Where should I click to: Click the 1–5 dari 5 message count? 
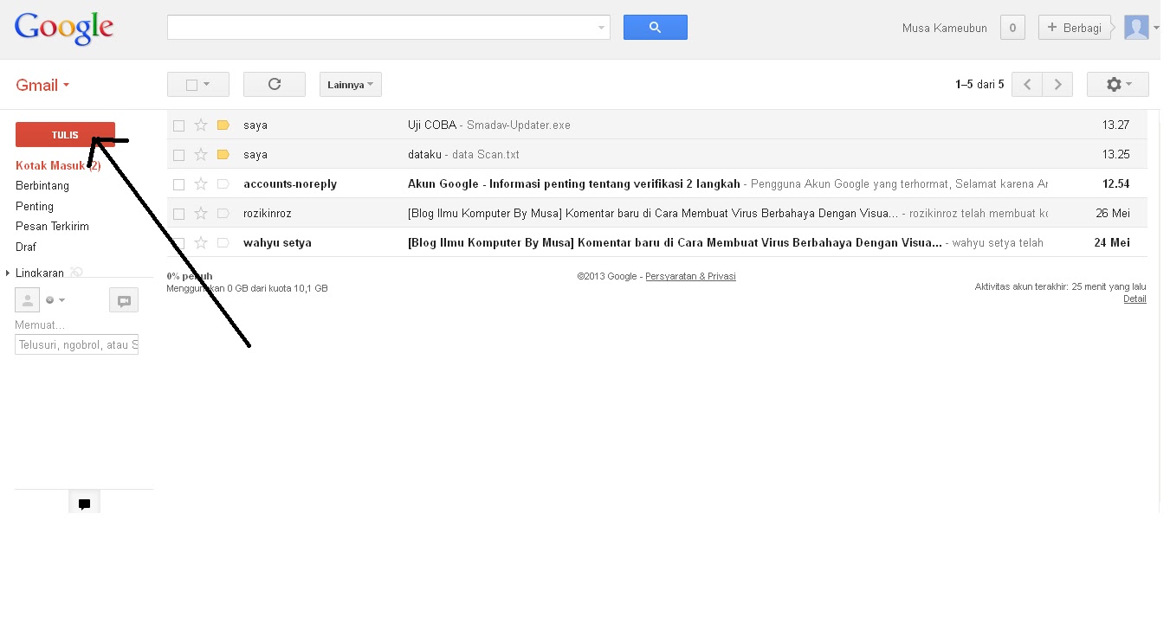click(979, 85)
